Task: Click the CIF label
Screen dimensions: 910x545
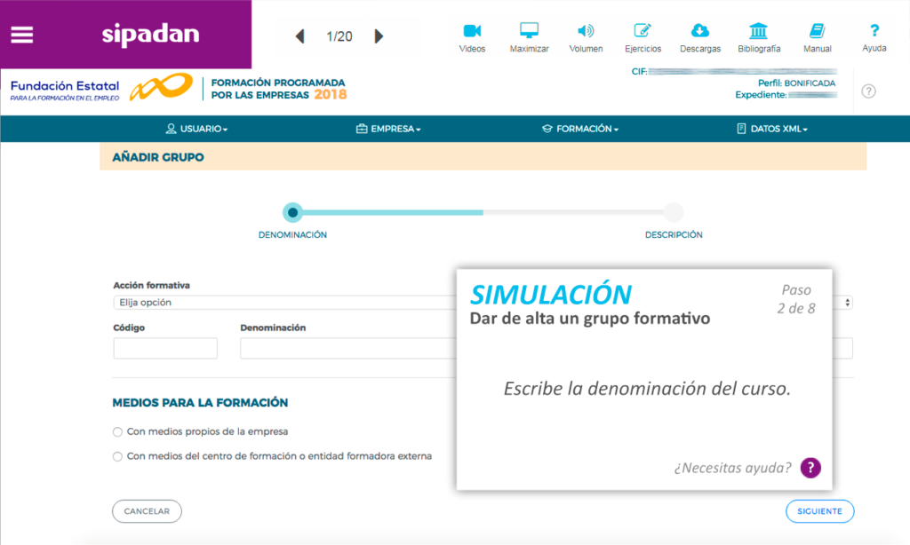Action: click(639, 71)
